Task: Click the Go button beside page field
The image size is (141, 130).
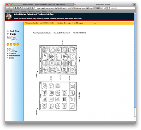Action: click(x=14, y=40)
